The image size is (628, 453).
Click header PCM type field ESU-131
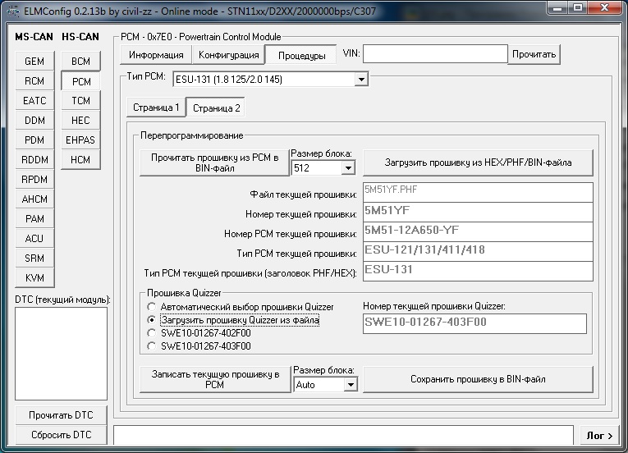coord(478,271)
